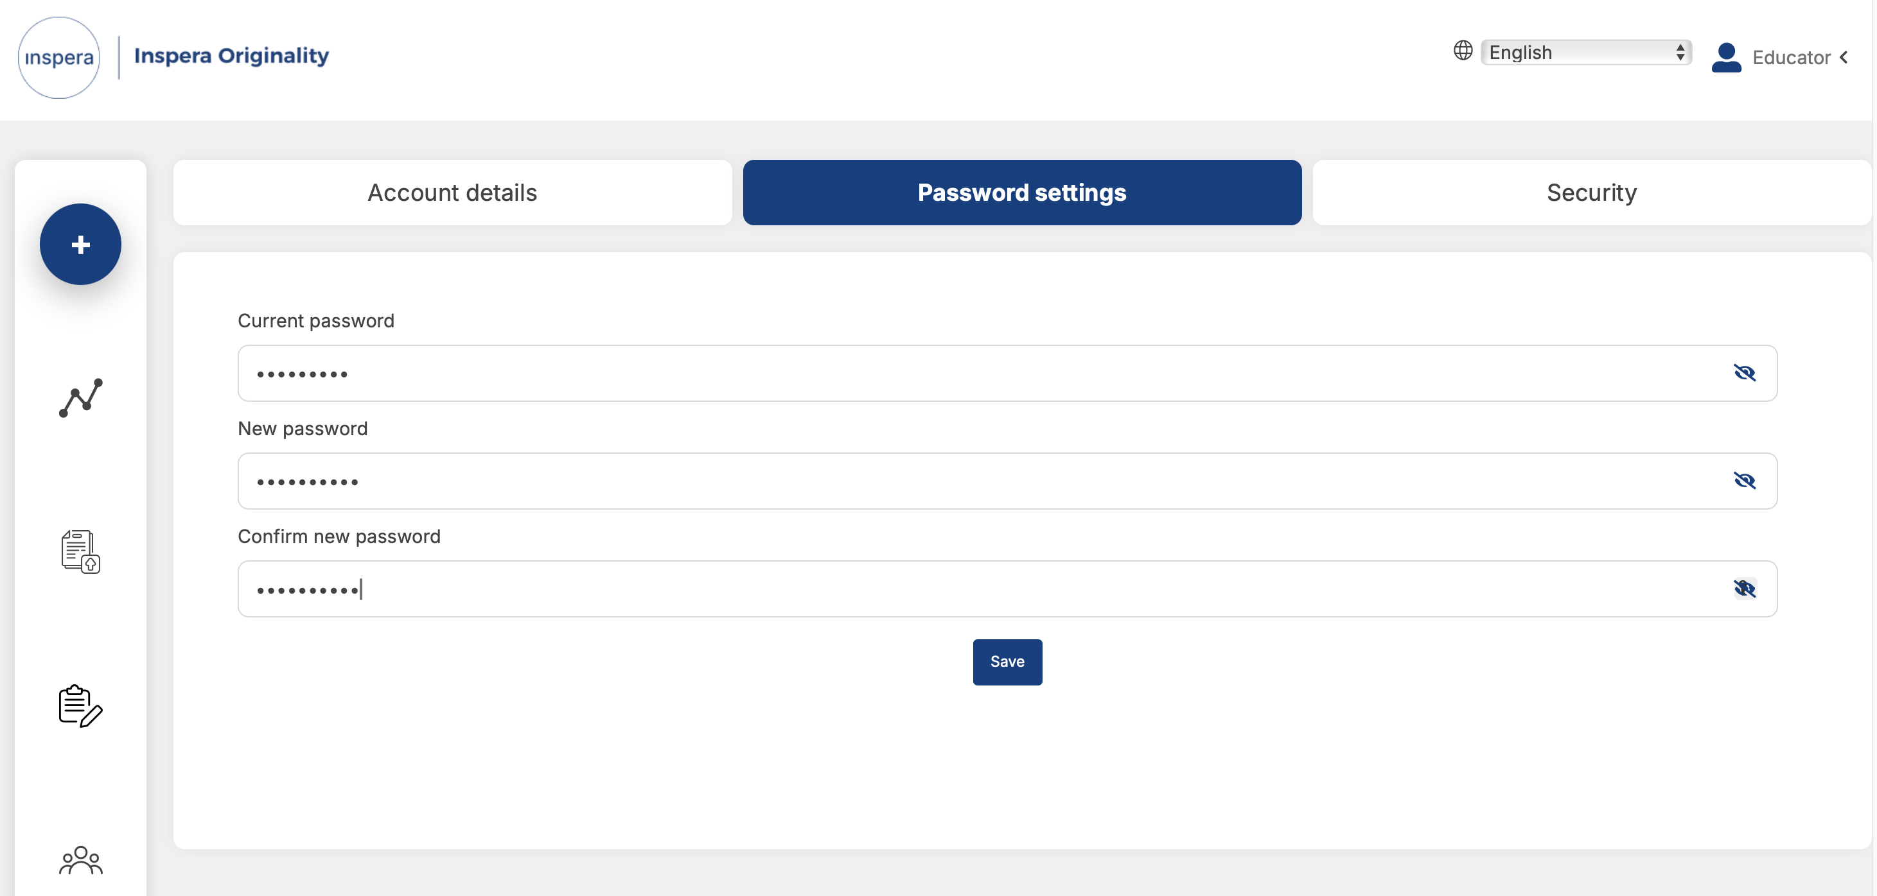Select the Password settings tab

tap(1021, 192)
